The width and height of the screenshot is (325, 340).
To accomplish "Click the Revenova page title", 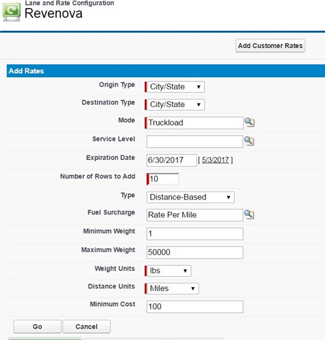I will (x=54, y=13).
